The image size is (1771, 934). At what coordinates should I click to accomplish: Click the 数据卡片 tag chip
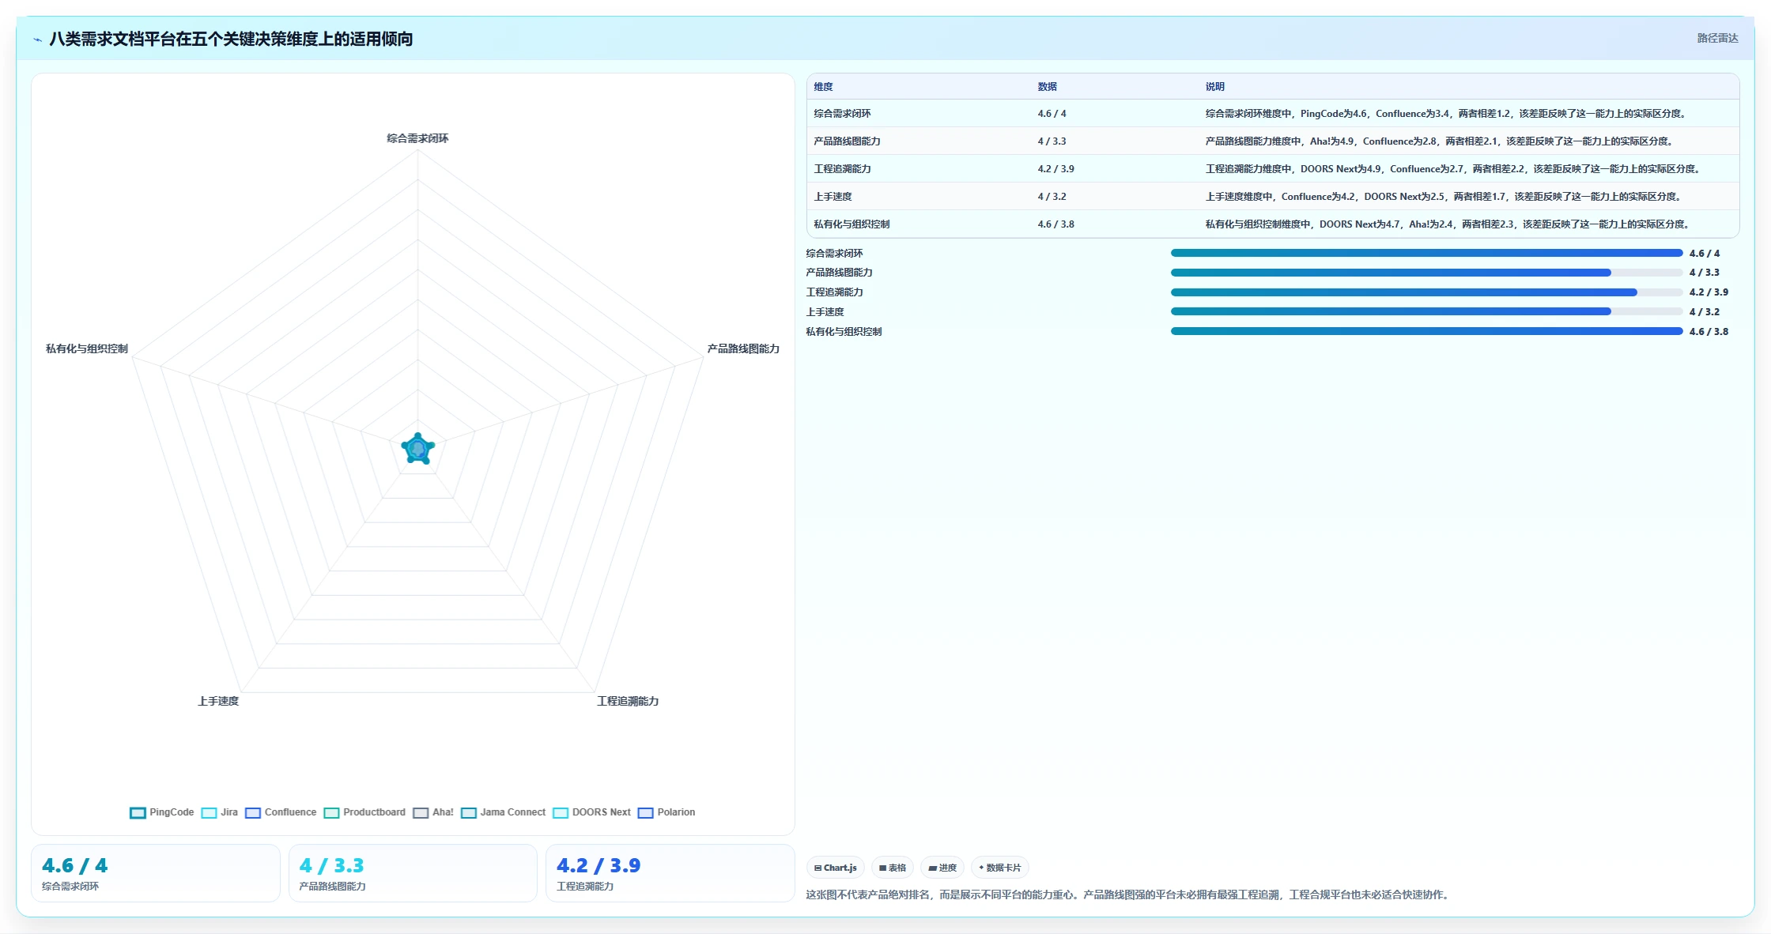pyautogui.click(x=1000, y=868)
